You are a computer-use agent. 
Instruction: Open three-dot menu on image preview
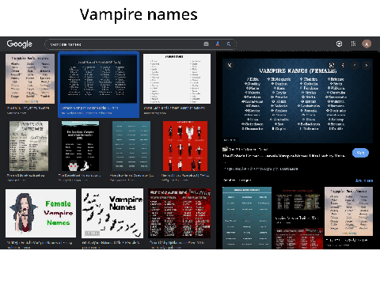343,65
